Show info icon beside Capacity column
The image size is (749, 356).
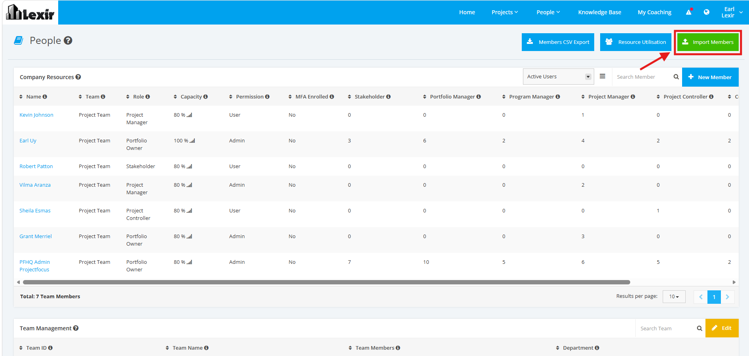205,97
